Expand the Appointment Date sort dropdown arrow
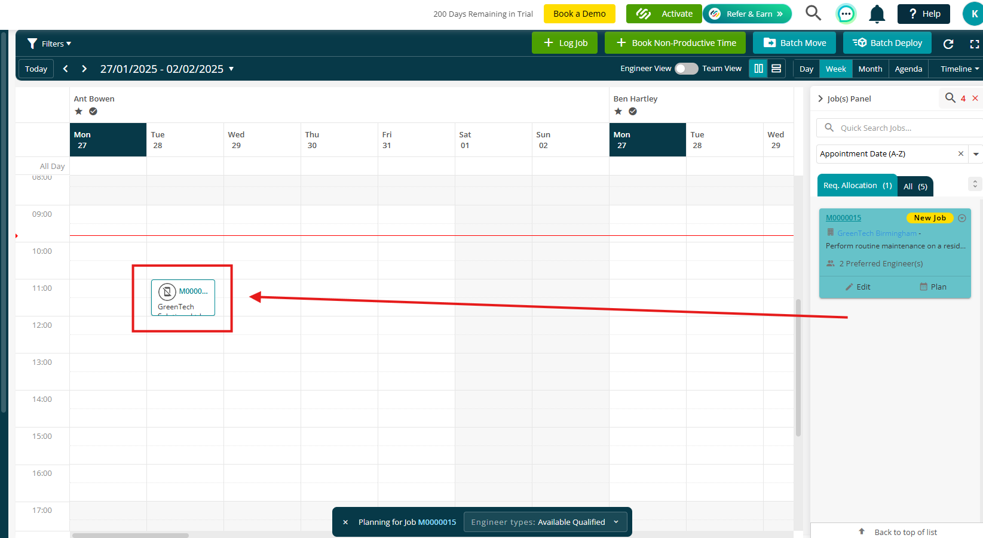Viewport: 983px width, 538px height. pyautogui.click(x=976, y=153)
